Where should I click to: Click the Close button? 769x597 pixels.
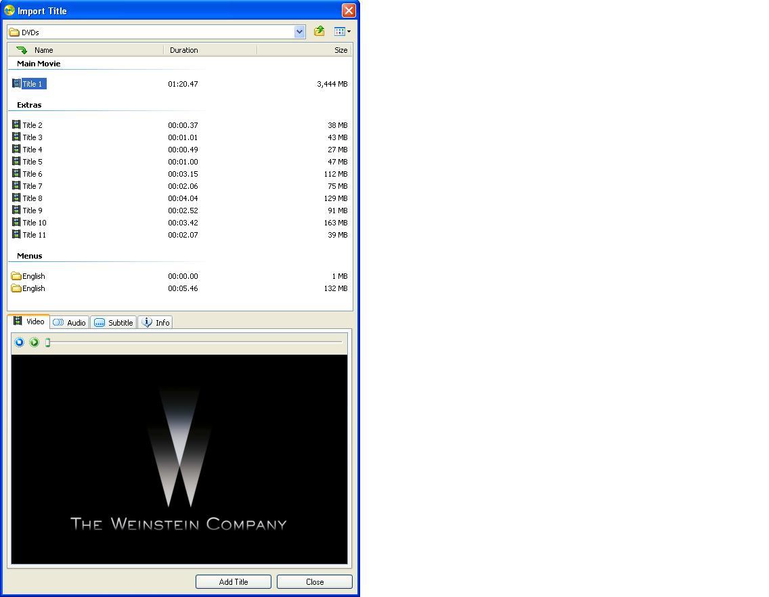(x=315, y=582)
